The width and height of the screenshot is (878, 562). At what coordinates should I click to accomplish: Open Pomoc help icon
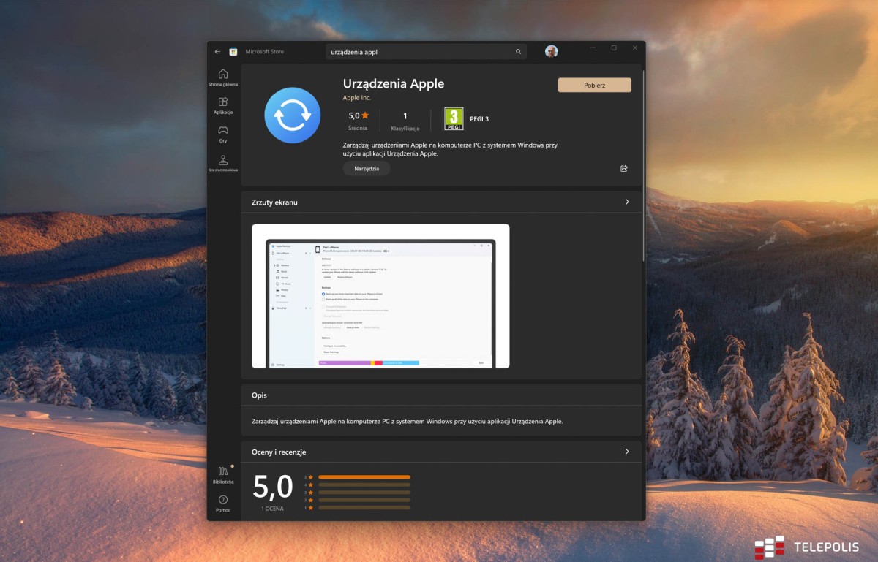tap(223, 503)
